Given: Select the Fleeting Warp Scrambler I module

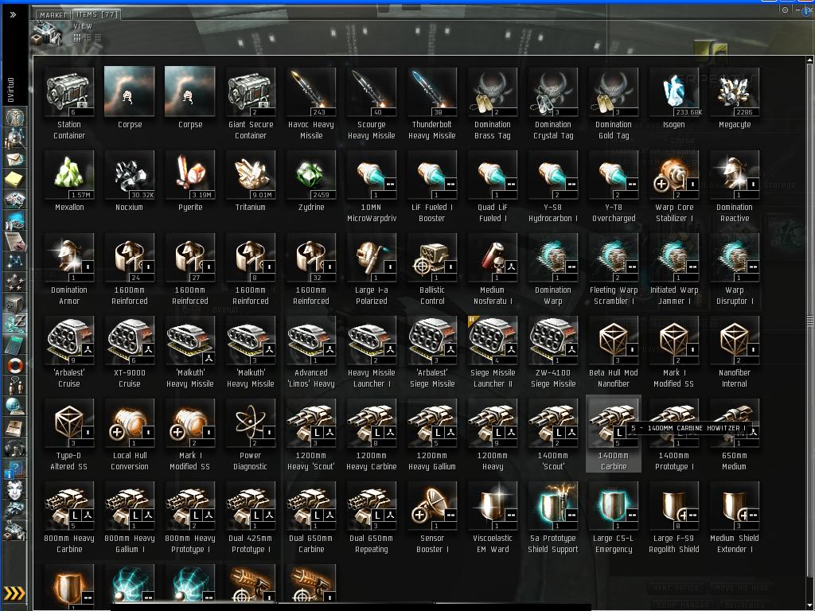Looking at the screenshot, I should tap(614, 270).
